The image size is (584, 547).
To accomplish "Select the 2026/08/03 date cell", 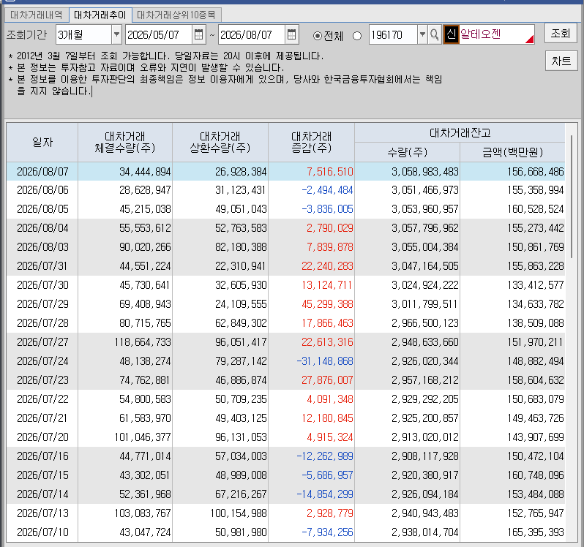I will [42, 247].
